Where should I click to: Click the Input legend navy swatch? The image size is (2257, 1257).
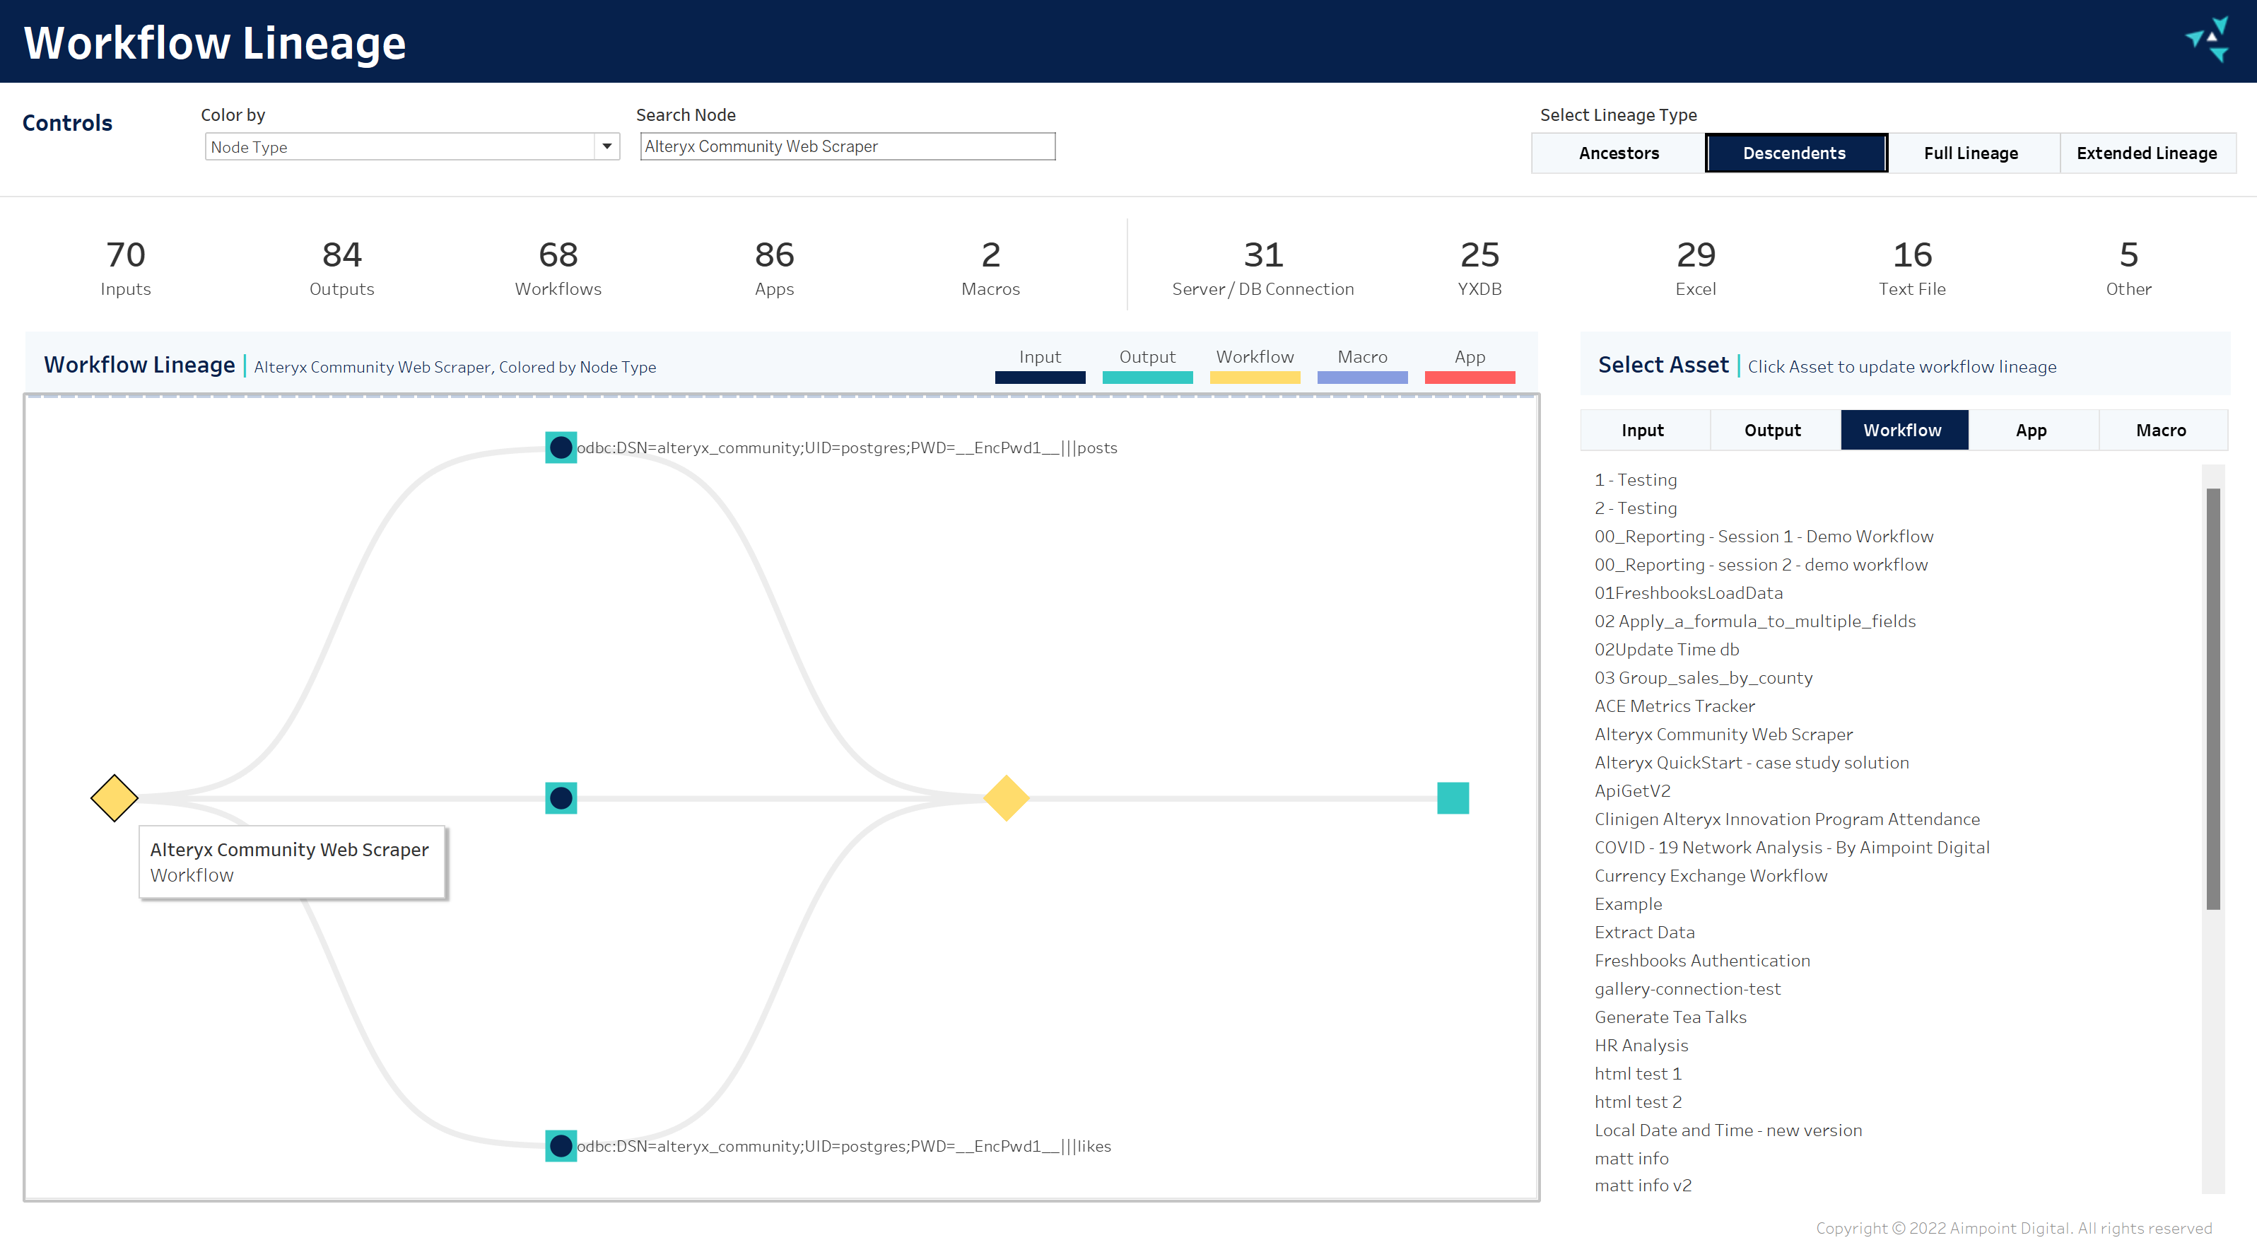coord(1040,378)
